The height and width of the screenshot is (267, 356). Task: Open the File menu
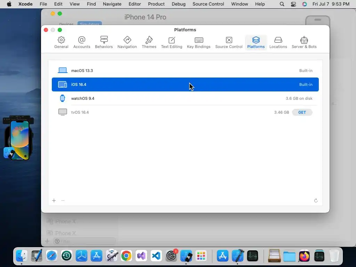(43, 4)
